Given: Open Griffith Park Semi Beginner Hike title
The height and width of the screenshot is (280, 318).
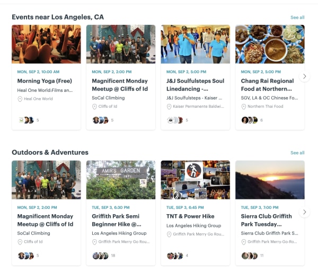Looking at the screenshot, I should click(117, 220).
